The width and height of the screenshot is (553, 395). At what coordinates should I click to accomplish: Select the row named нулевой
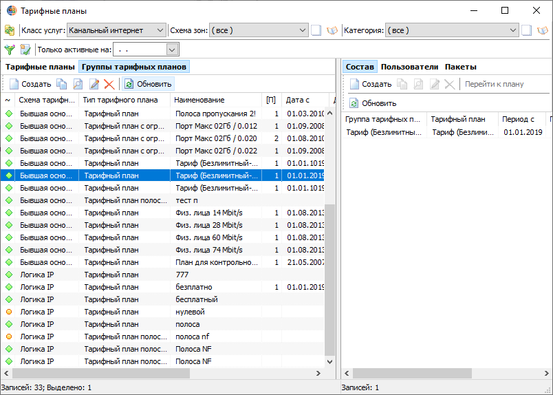coord(162,312)
